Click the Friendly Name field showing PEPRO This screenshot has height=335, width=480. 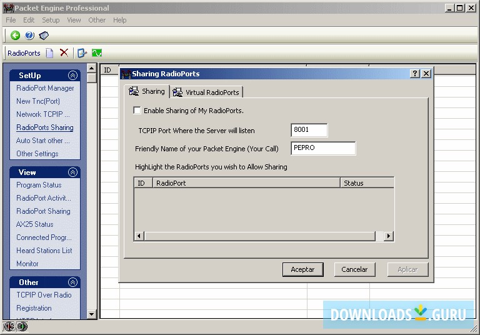[x=323, y=148]
